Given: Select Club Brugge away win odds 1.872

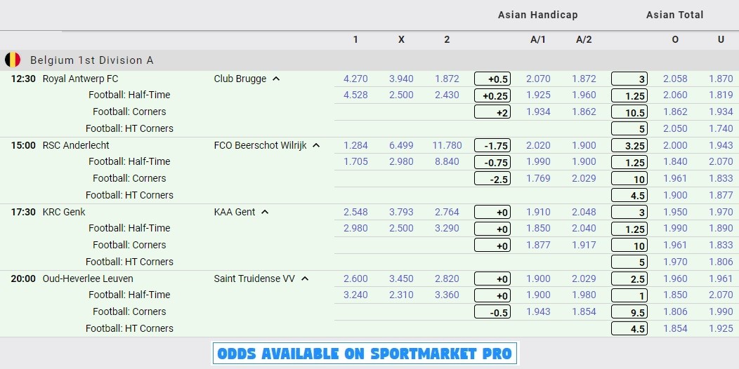Looking at the screenshot, I should 447,79.
